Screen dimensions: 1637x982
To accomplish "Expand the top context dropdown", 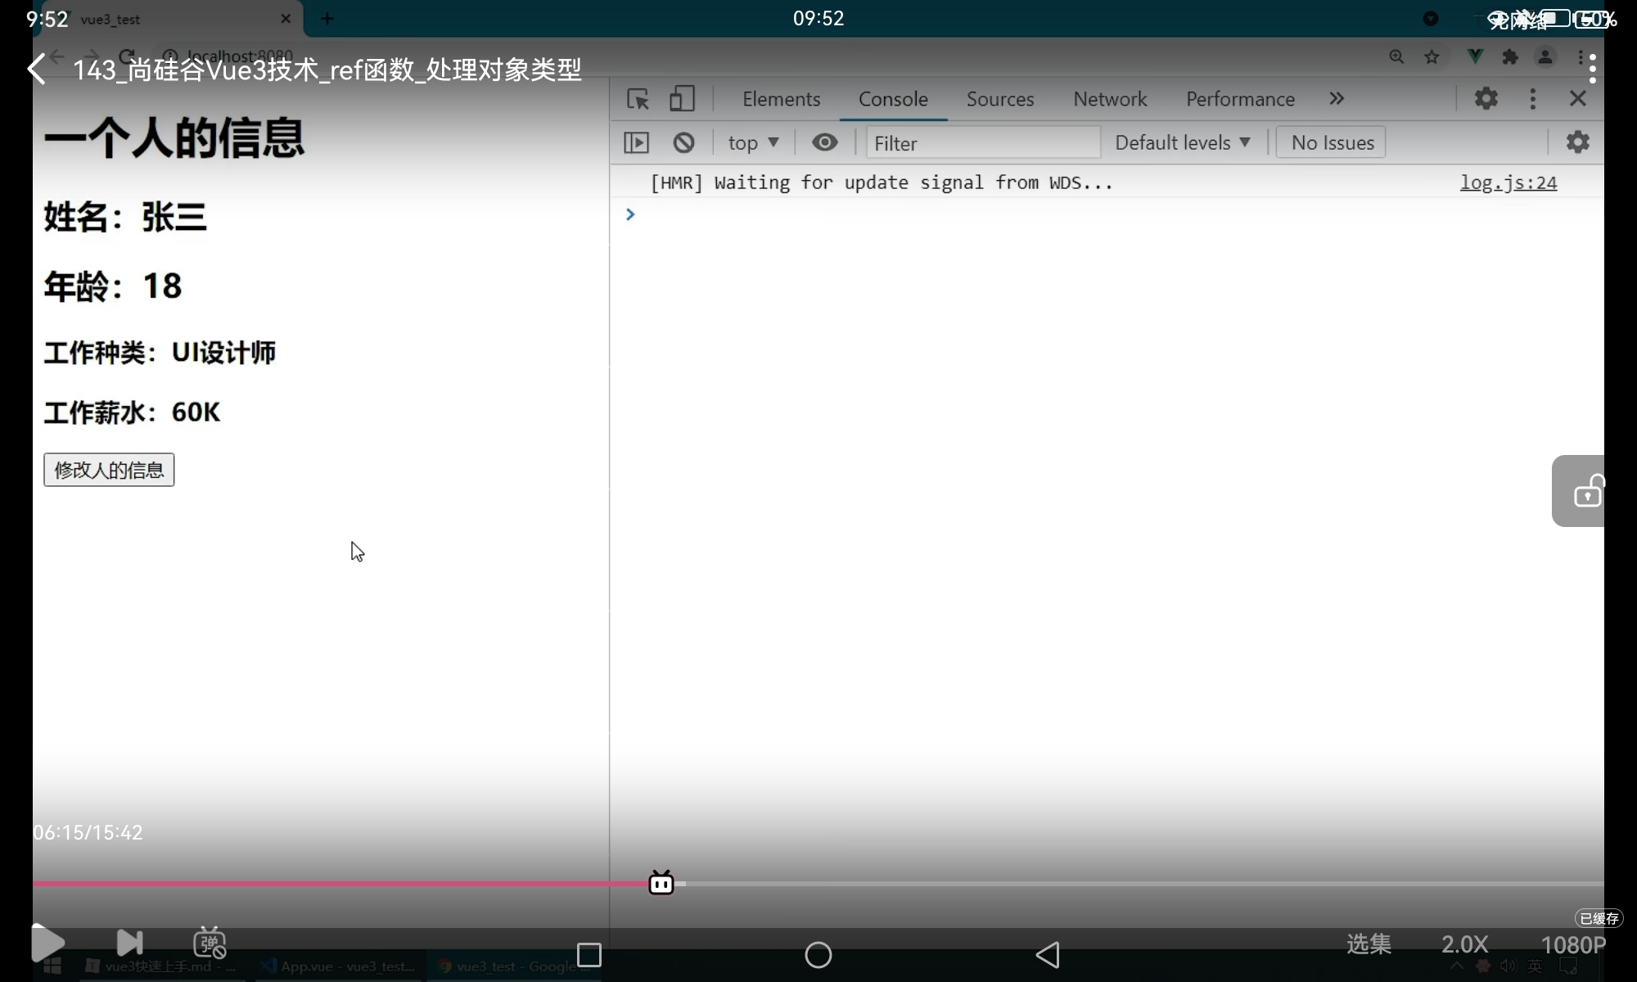I will 753,143.
